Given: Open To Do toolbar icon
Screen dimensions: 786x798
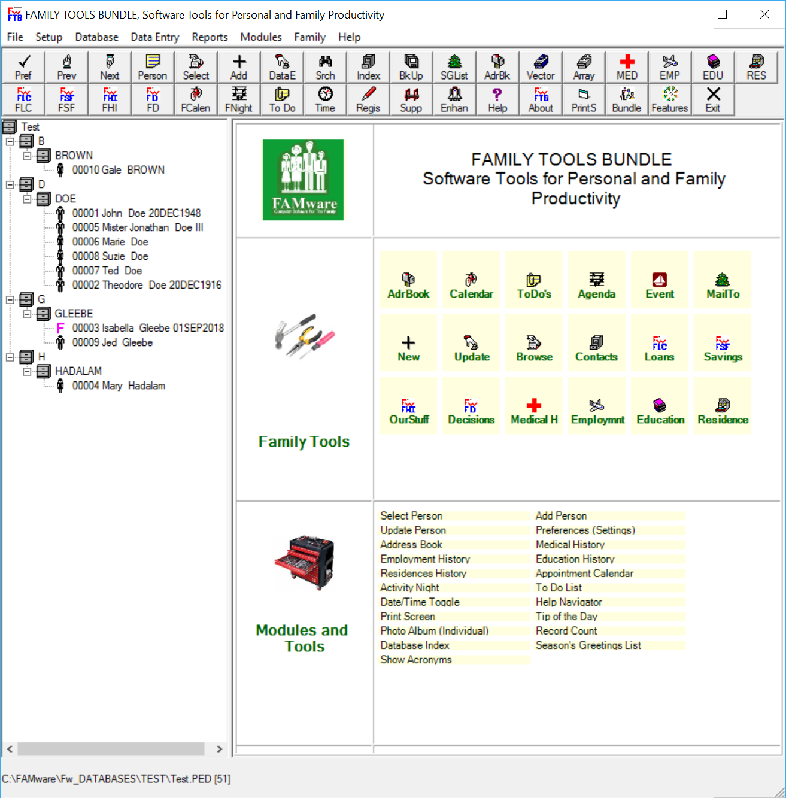Looking at the screenshot, I should coord(282,99).
